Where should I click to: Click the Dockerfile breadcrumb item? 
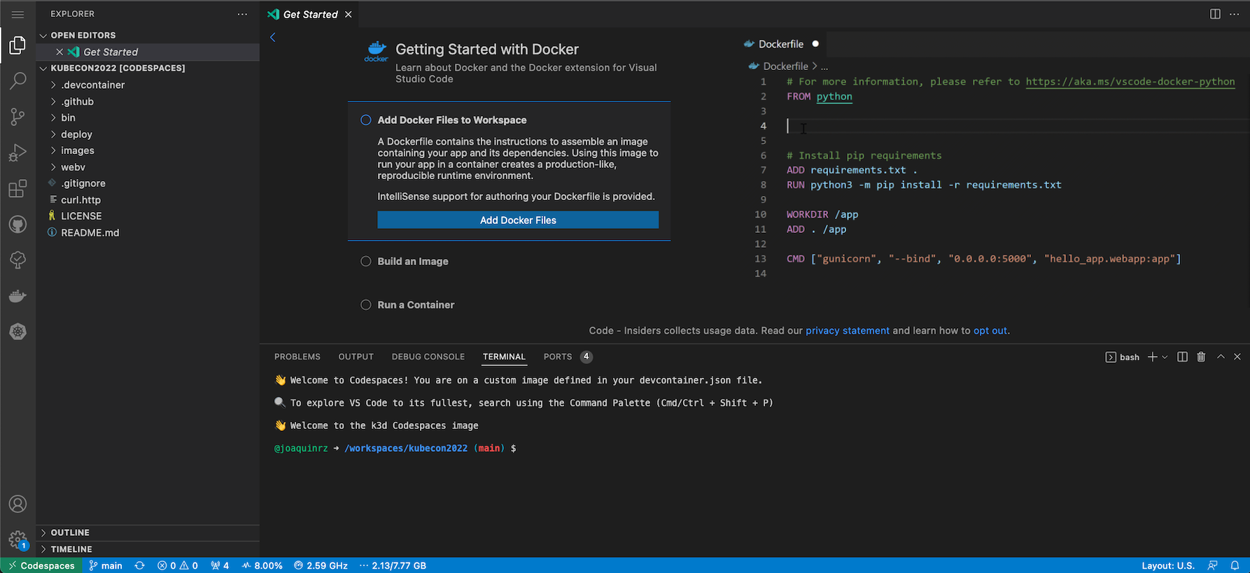(785, 66)
